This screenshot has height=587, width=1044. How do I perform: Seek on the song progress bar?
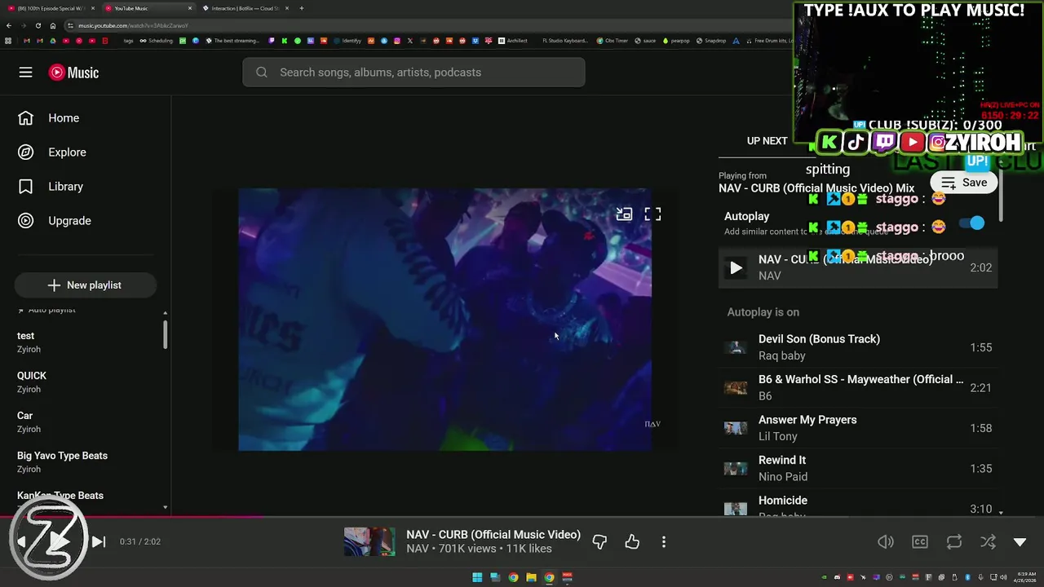(x=522, y=516)
